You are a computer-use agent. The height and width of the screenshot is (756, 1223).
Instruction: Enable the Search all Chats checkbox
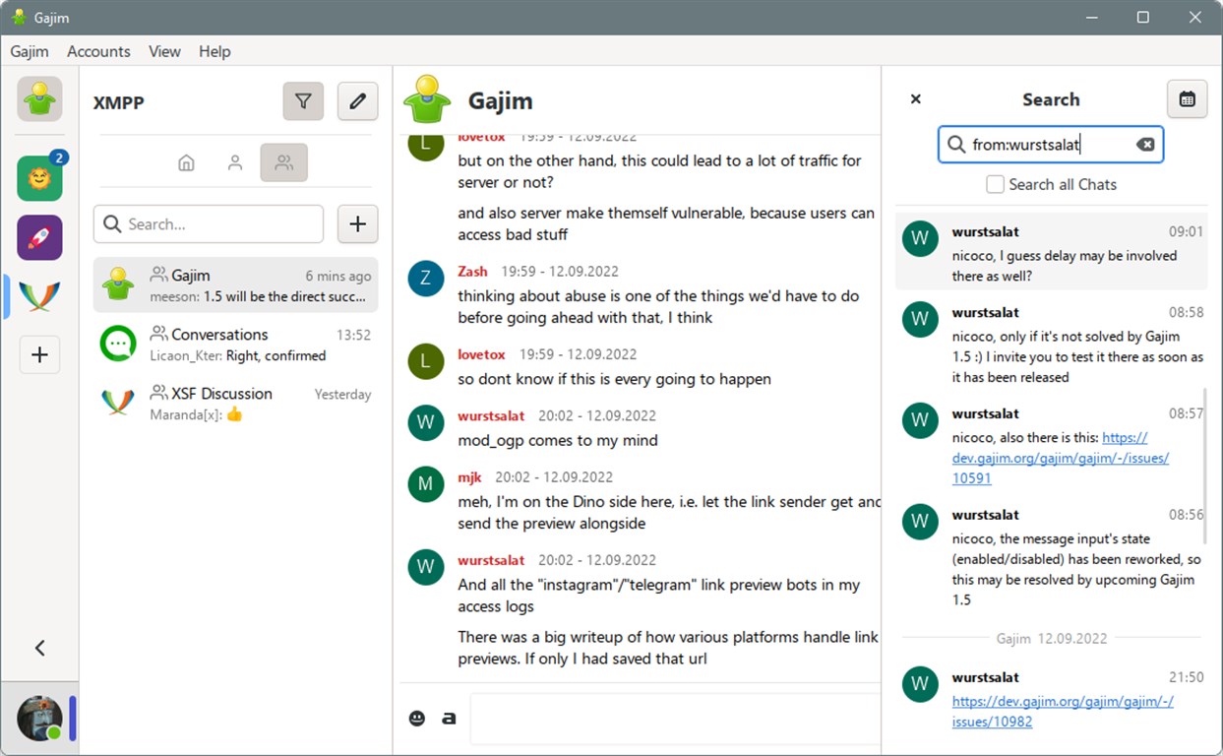tap(996, 184)
